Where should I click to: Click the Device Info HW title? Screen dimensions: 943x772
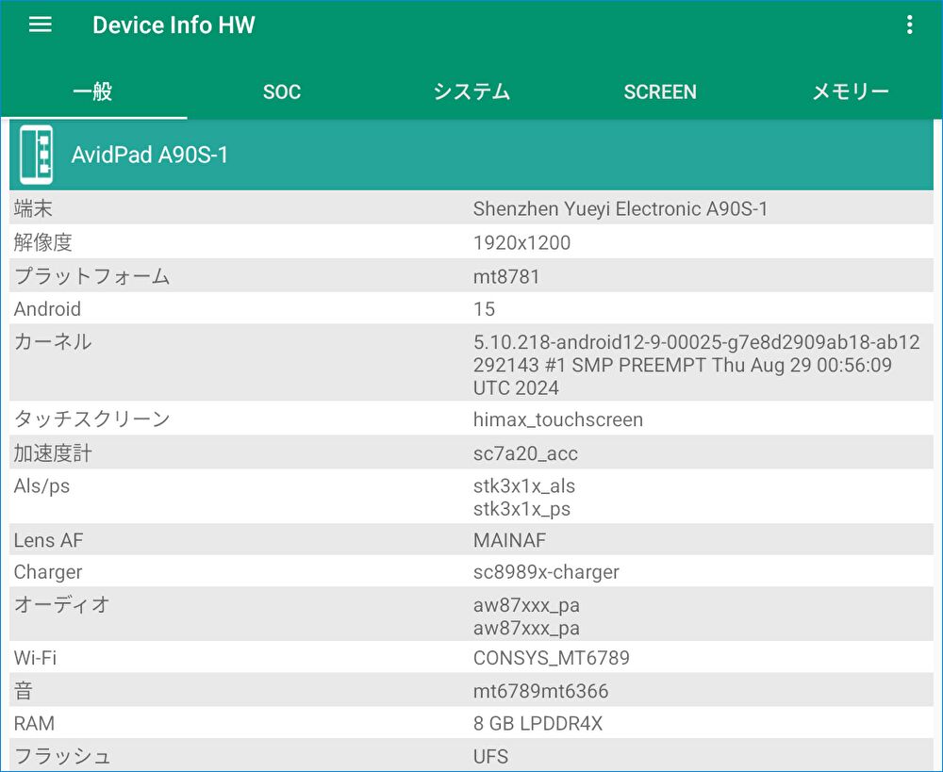coord(174,25)
